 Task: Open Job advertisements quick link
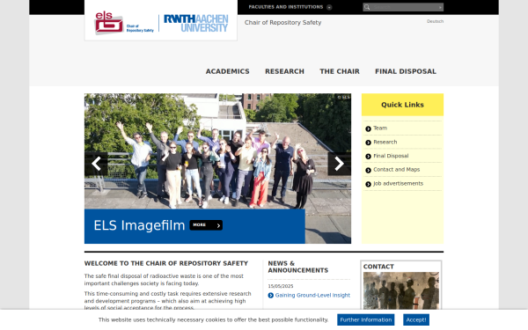tap(398, 184)
